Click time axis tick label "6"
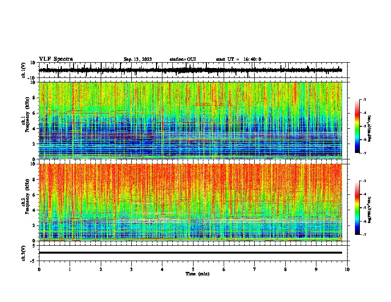Screen dimensions: 391x302 (x=224, y=269)
